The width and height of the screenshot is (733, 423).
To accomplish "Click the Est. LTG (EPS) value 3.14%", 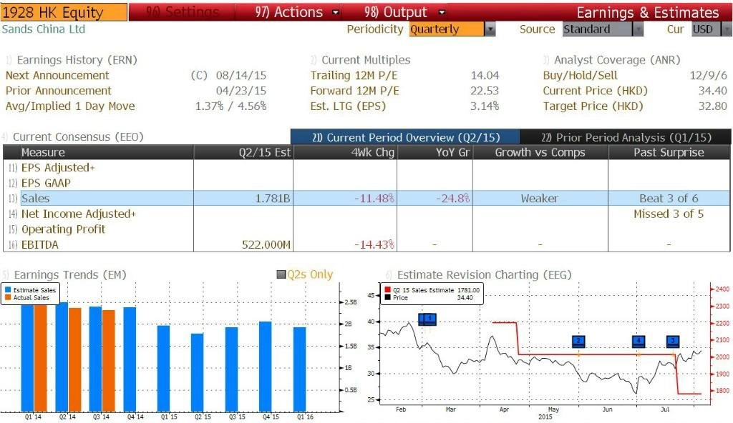I will click(485, 106).
